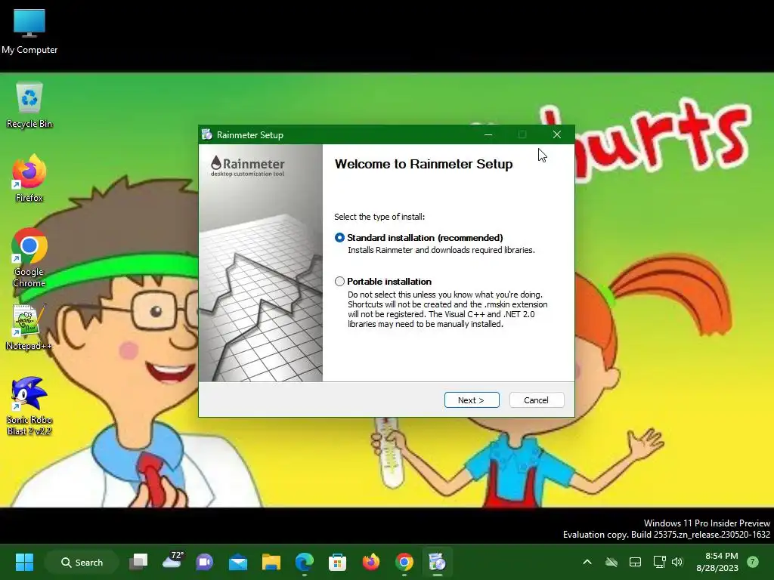The height and width of the screenshot is (580, 774).
Task: Click the Rainmeter Setup title bar icon
Action: point(207,134)
